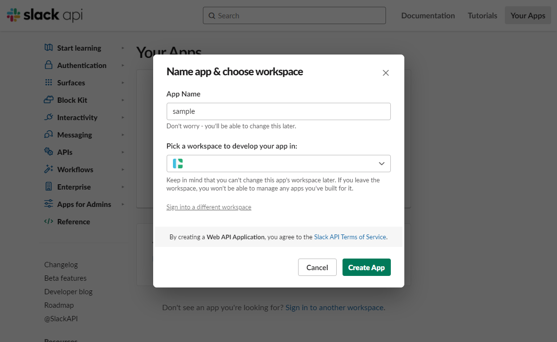Expand the Authentication sidebar section
The width and height of the screenshot is (557, 342).
point(122,65)
